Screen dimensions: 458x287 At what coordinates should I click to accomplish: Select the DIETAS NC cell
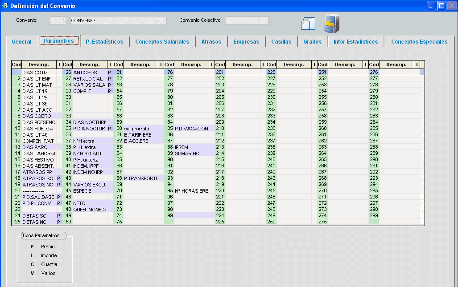point(39,222)
